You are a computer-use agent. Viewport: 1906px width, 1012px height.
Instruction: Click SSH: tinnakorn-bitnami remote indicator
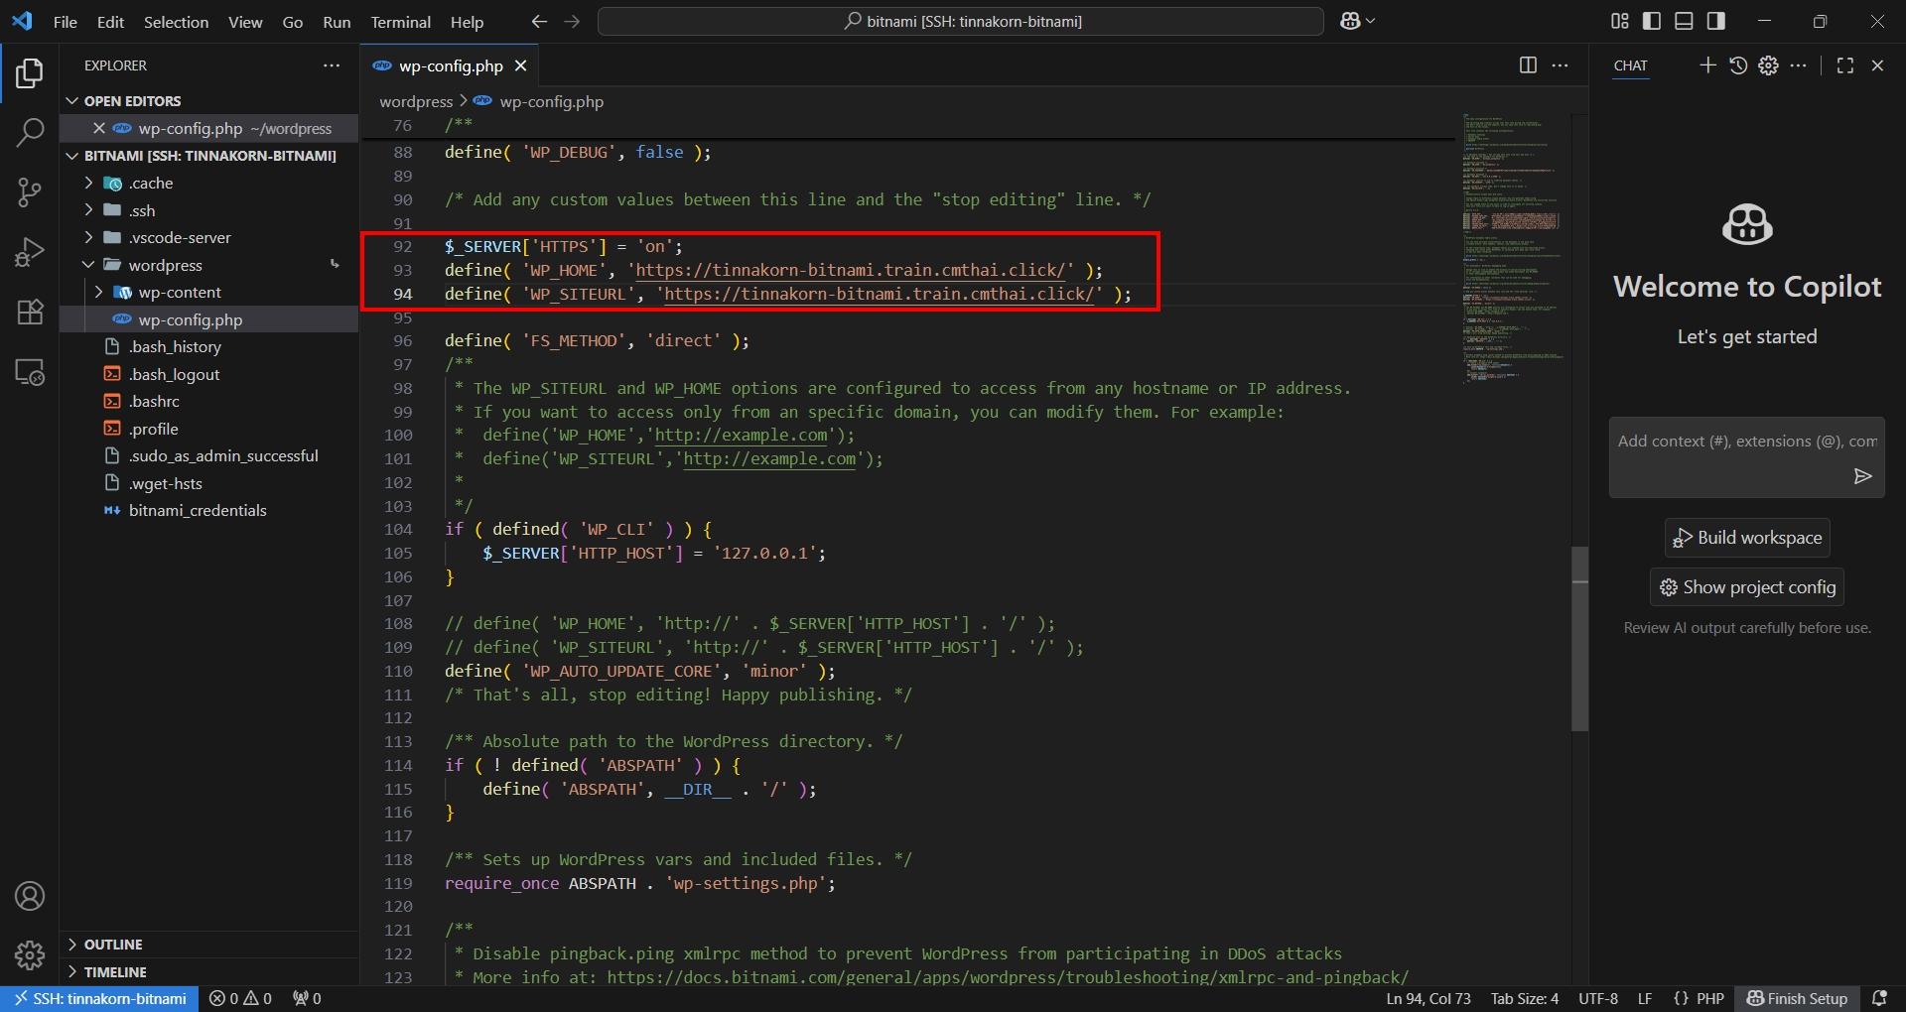tap(99, 998)
